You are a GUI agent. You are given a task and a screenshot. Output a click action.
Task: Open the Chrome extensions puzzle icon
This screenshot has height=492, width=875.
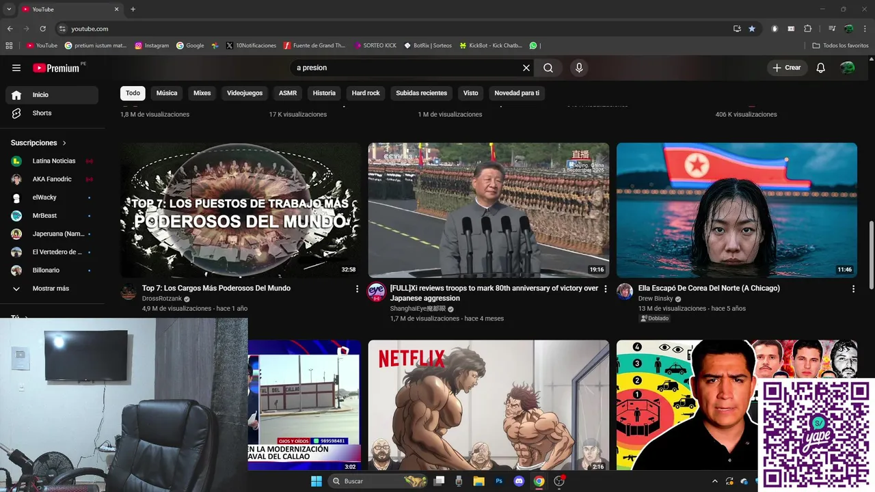tap(808, 29)
